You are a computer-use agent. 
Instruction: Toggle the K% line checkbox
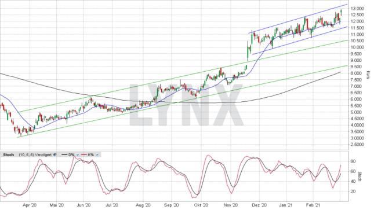[97, 155]
